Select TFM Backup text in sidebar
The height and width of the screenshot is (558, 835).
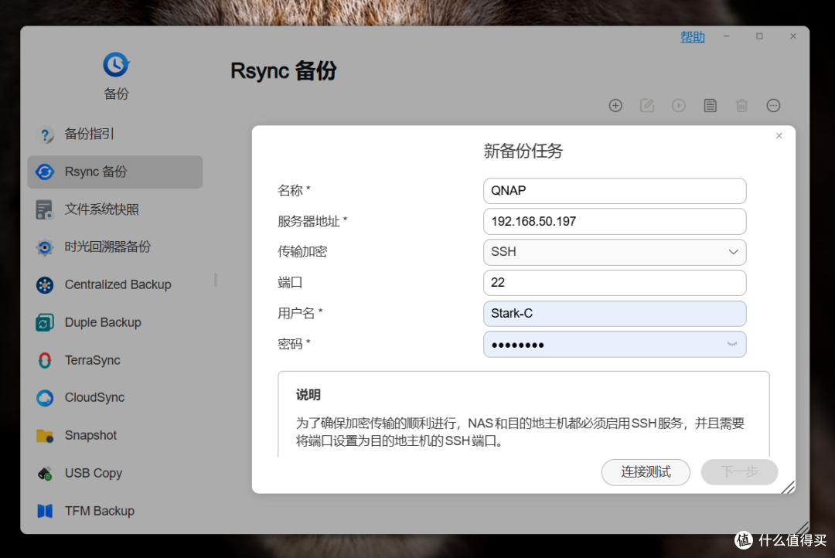coord(100,511)
